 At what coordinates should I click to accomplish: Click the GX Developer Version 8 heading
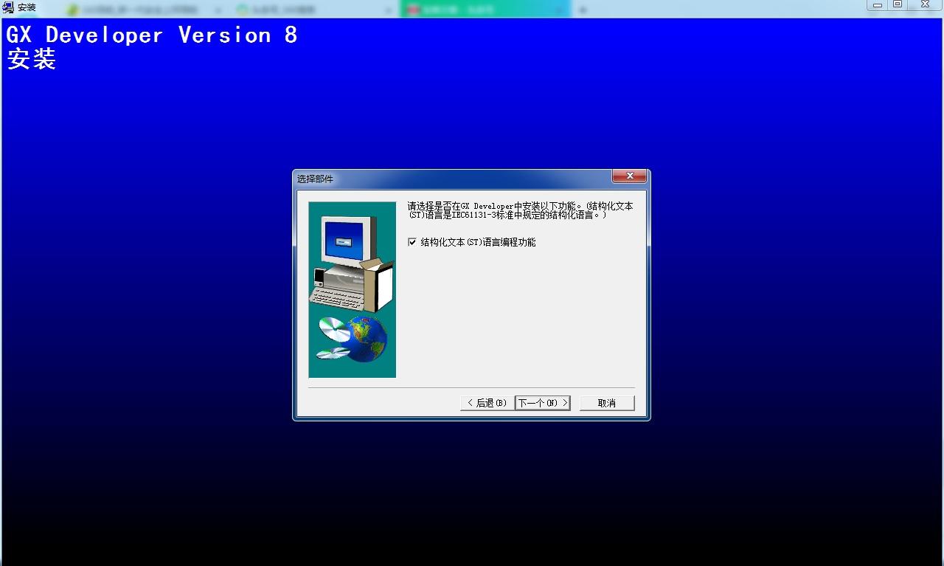[152, 35]
